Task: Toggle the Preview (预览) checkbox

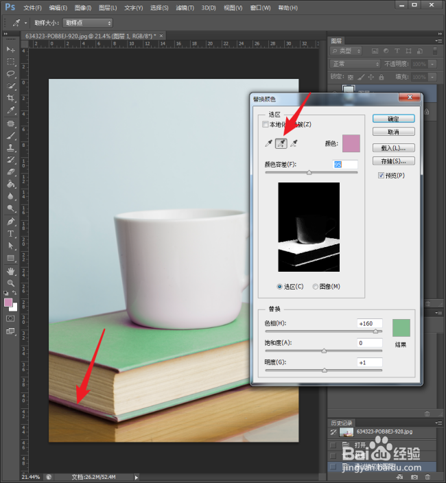Action: (381, 175)
